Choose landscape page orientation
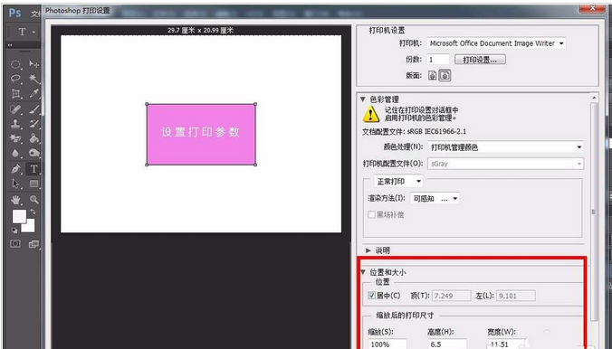612x349 pixels. click(x=445, y=75)
